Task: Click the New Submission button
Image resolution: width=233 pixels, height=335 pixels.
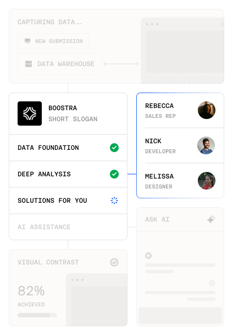Action: click(x=53, y=41)
